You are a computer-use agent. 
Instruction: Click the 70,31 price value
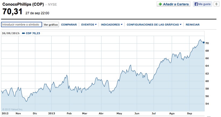(12, 12)
